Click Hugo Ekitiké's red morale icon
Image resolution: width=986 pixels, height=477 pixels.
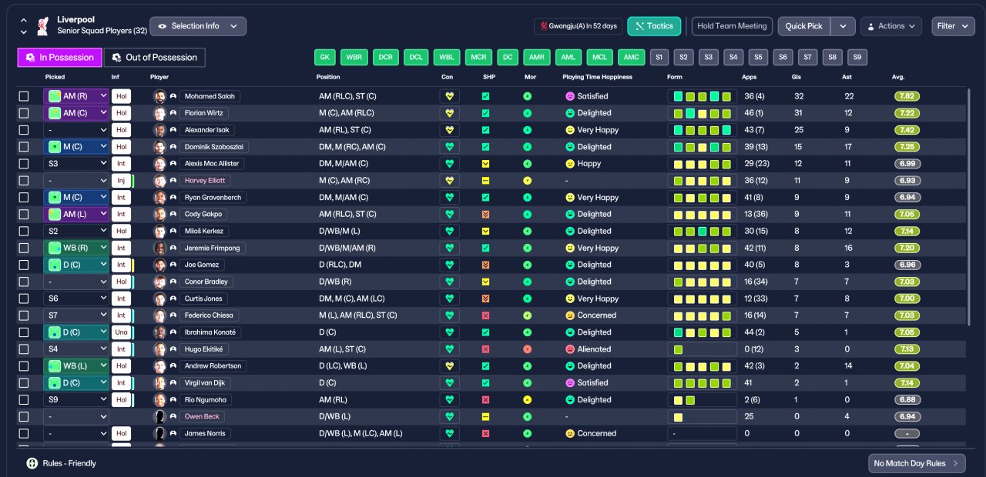(527, 349)
